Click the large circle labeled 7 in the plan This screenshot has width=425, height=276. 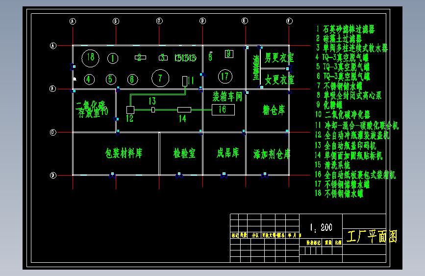point(160,78)
